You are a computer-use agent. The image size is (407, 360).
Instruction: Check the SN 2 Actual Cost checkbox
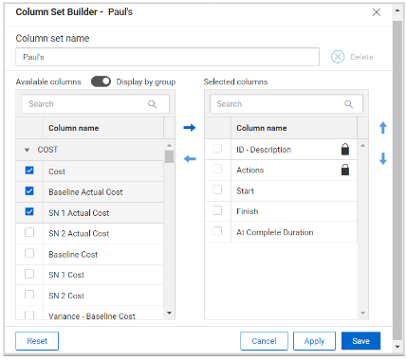29,232
